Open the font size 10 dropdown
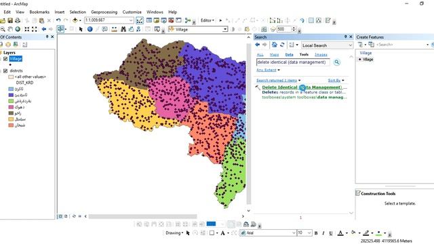 pyautogui.click(x=309, y=233)
